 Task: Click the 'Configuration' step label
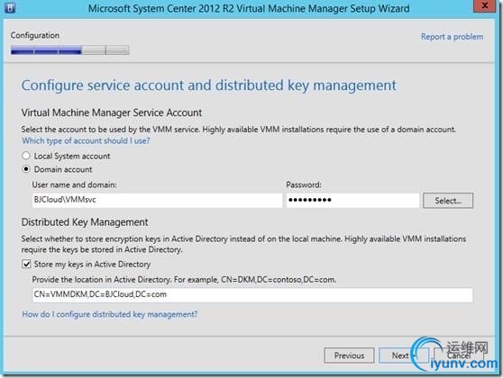pos(35,35)
